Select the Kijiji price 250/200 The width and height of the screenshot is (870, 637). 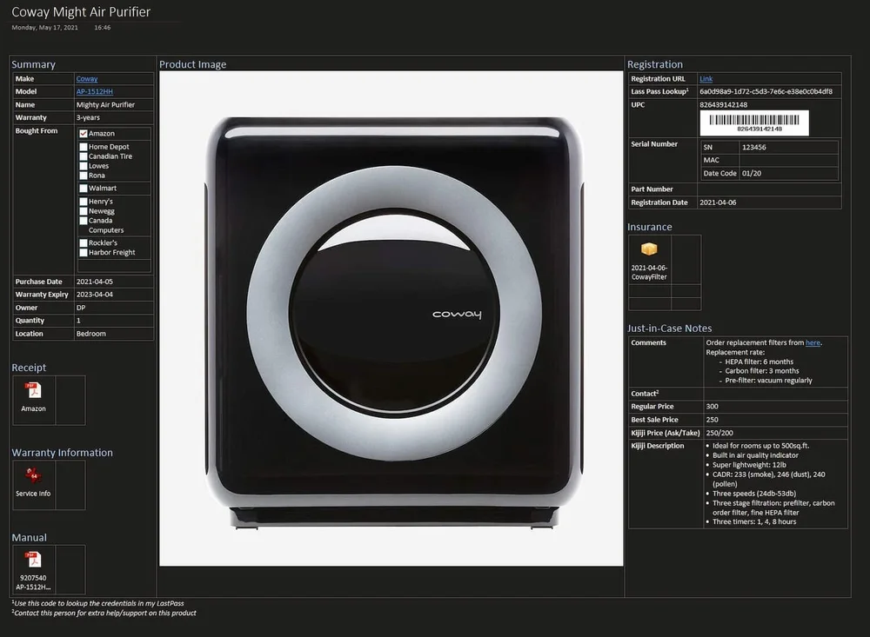(719, 433)
